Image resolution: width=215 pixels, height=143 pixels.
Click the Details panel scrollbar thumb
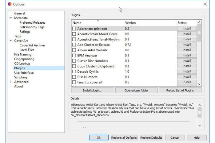pos(200,112)
